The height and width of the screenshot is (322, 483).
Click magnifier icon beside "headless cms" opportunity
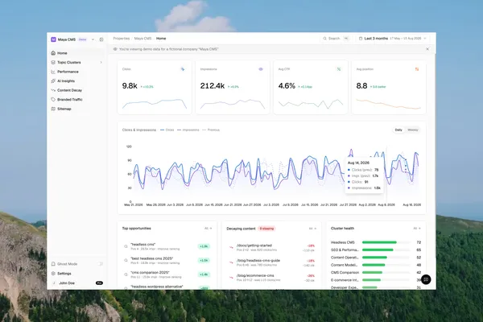click(126, 246)
